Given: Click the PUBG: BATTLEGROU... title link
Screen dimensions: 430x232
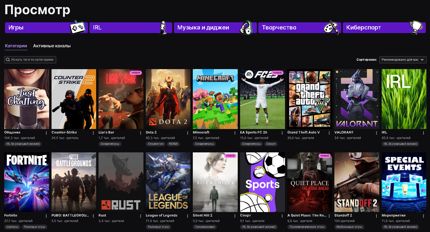Looking at the screenshot, I should [70, 215].
